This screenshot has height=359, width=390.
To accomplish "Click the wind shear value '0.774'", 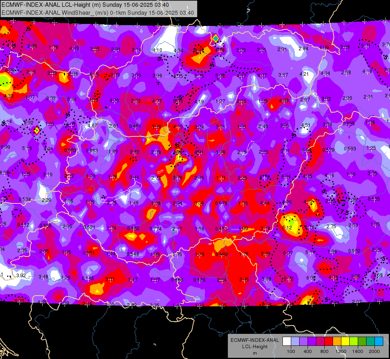I will [x=156, y=229].
